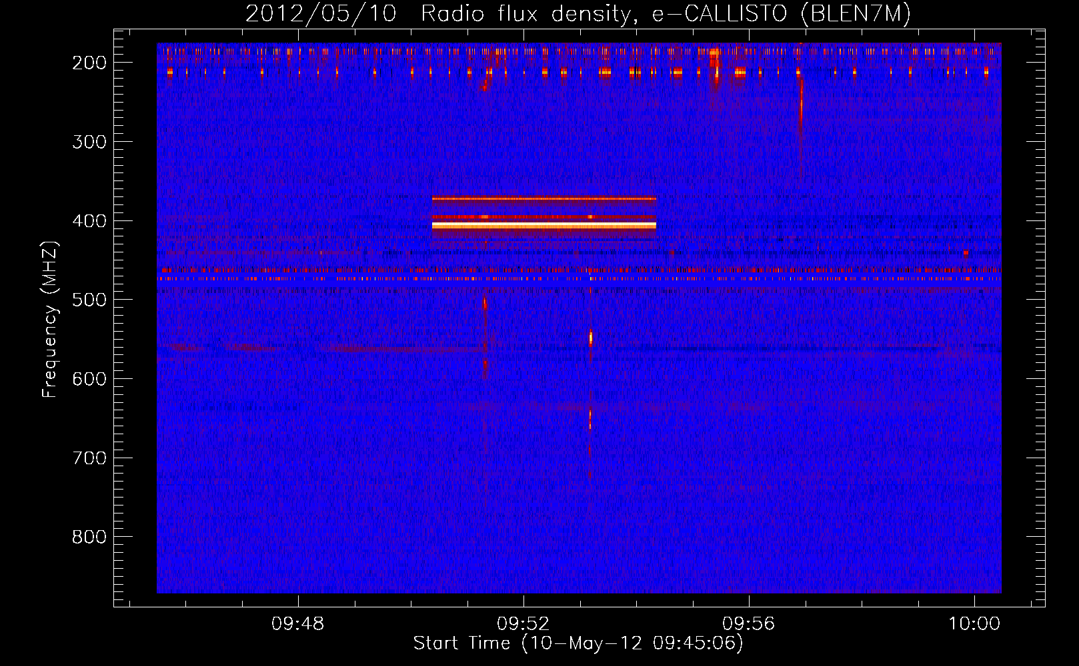Click the "Frequency (MHZ)" axis label
Image resolution: width=1079 pixels, height=666 pixels.
[x=50, y=319]
